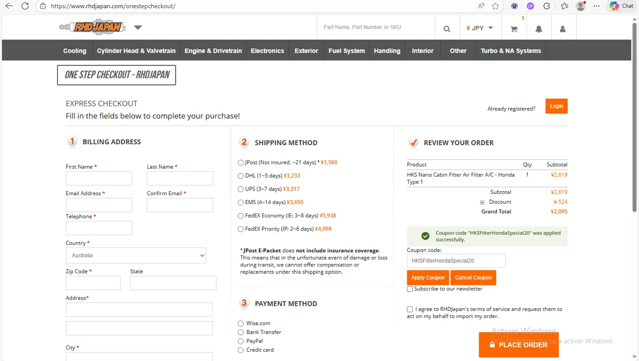This screenshot has height=361, width=639.
Task: Open the shopping cart icon
Action: point(514,29)
